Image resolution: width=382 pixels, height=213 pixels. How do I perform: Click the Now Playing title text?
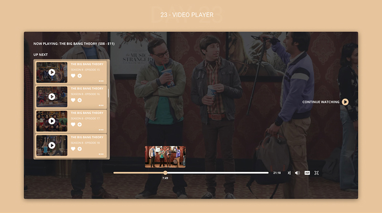(x=74, y=43)
